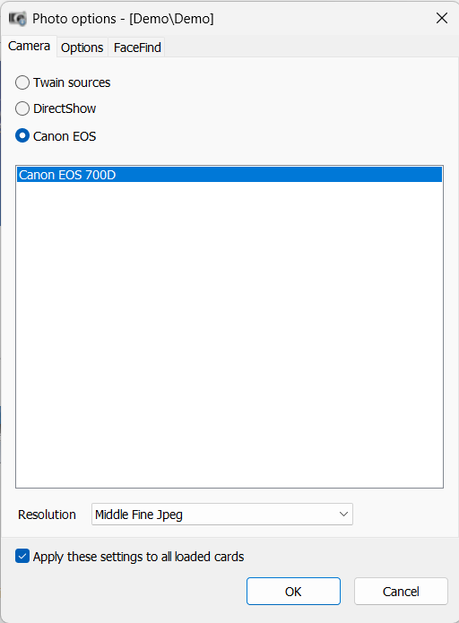Toggle the Apply these settings checkbox
The width and height of the screenshot is (459, 623).
point(22,557)
